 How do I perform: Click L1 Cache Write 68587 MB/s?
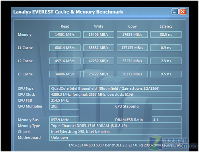[x=99, y=48]
